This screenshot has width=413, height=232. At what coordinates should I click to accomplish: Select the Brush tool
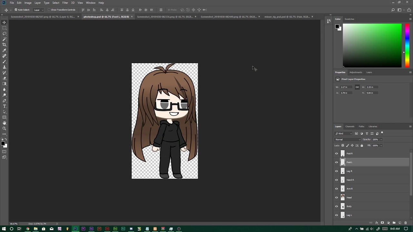point(5,62)
